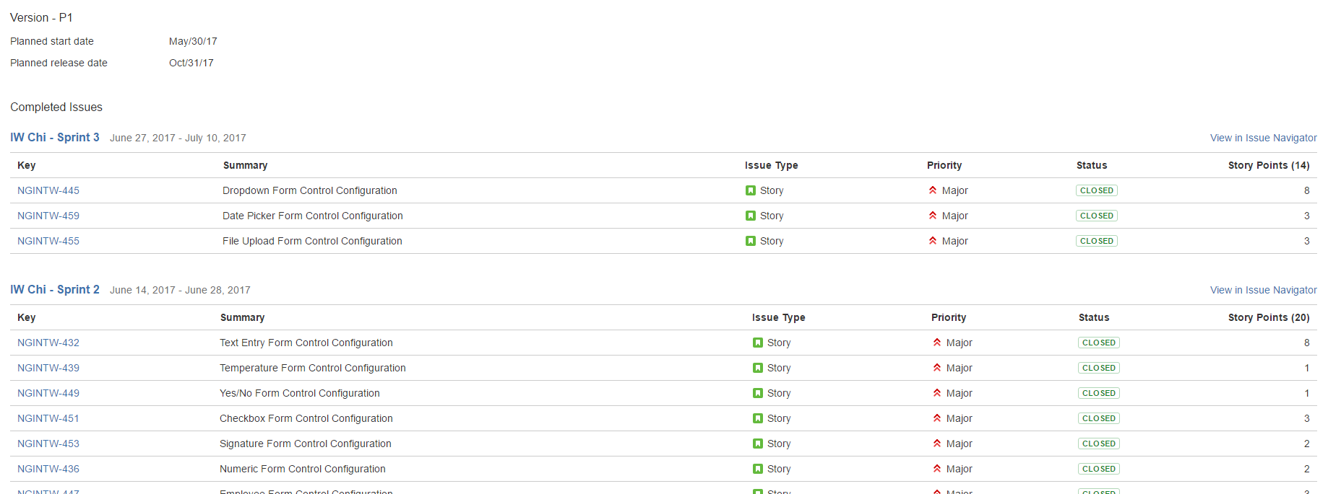Click View in Issue Navigator for Sprint 2
1328x494 pixels.
1263,290
